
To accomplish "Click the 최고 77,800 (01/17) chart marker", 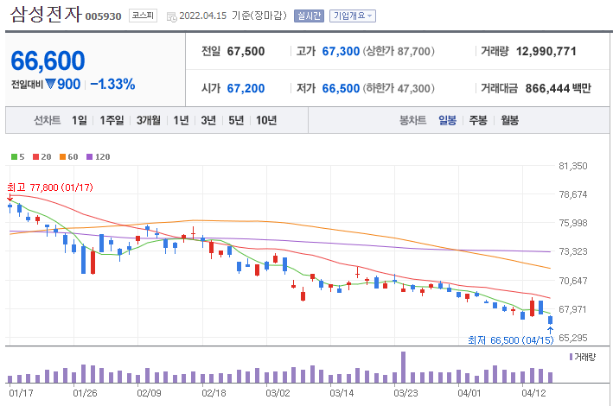I will [x=50, y=187].
